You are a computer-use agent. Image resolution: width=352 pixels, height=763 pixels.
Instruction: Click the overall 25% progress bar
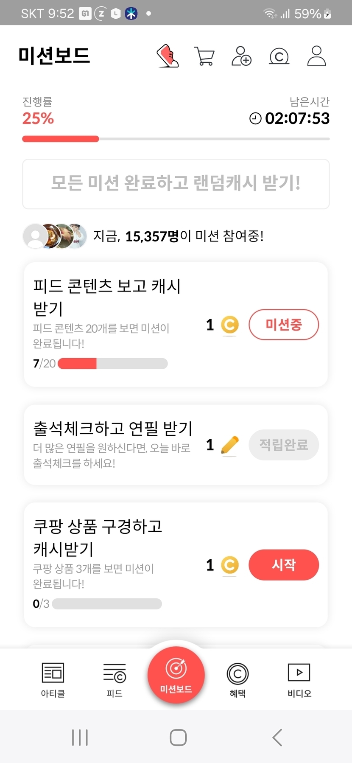coord(176,139)
